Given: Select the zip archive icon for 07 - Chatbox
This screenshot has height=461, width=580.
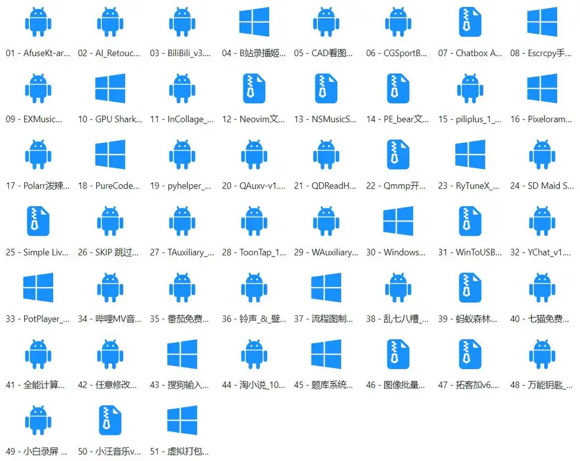Looking at the screenshot, I should (470, 22).
